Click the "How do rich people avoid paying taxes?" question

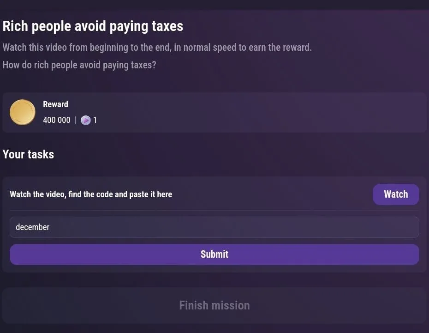79,65
